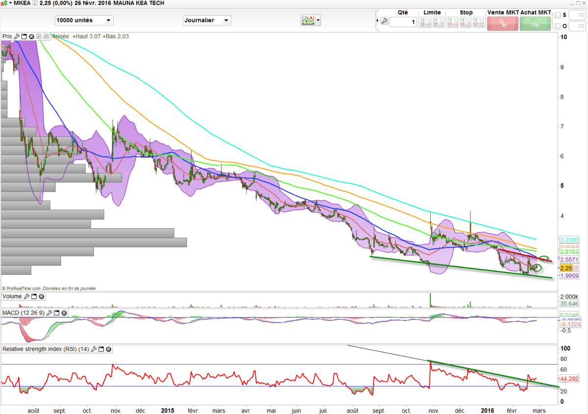588x414 pixels.
Task: Open Volume panel wrench settings
Action: click(27, 296)
